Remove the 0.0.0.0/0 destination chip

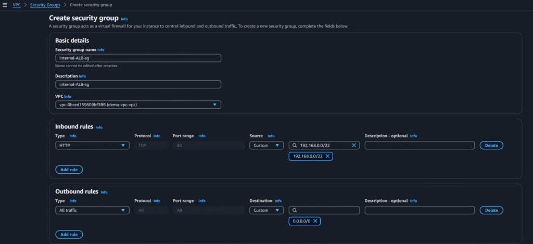[x=315, y=221]
